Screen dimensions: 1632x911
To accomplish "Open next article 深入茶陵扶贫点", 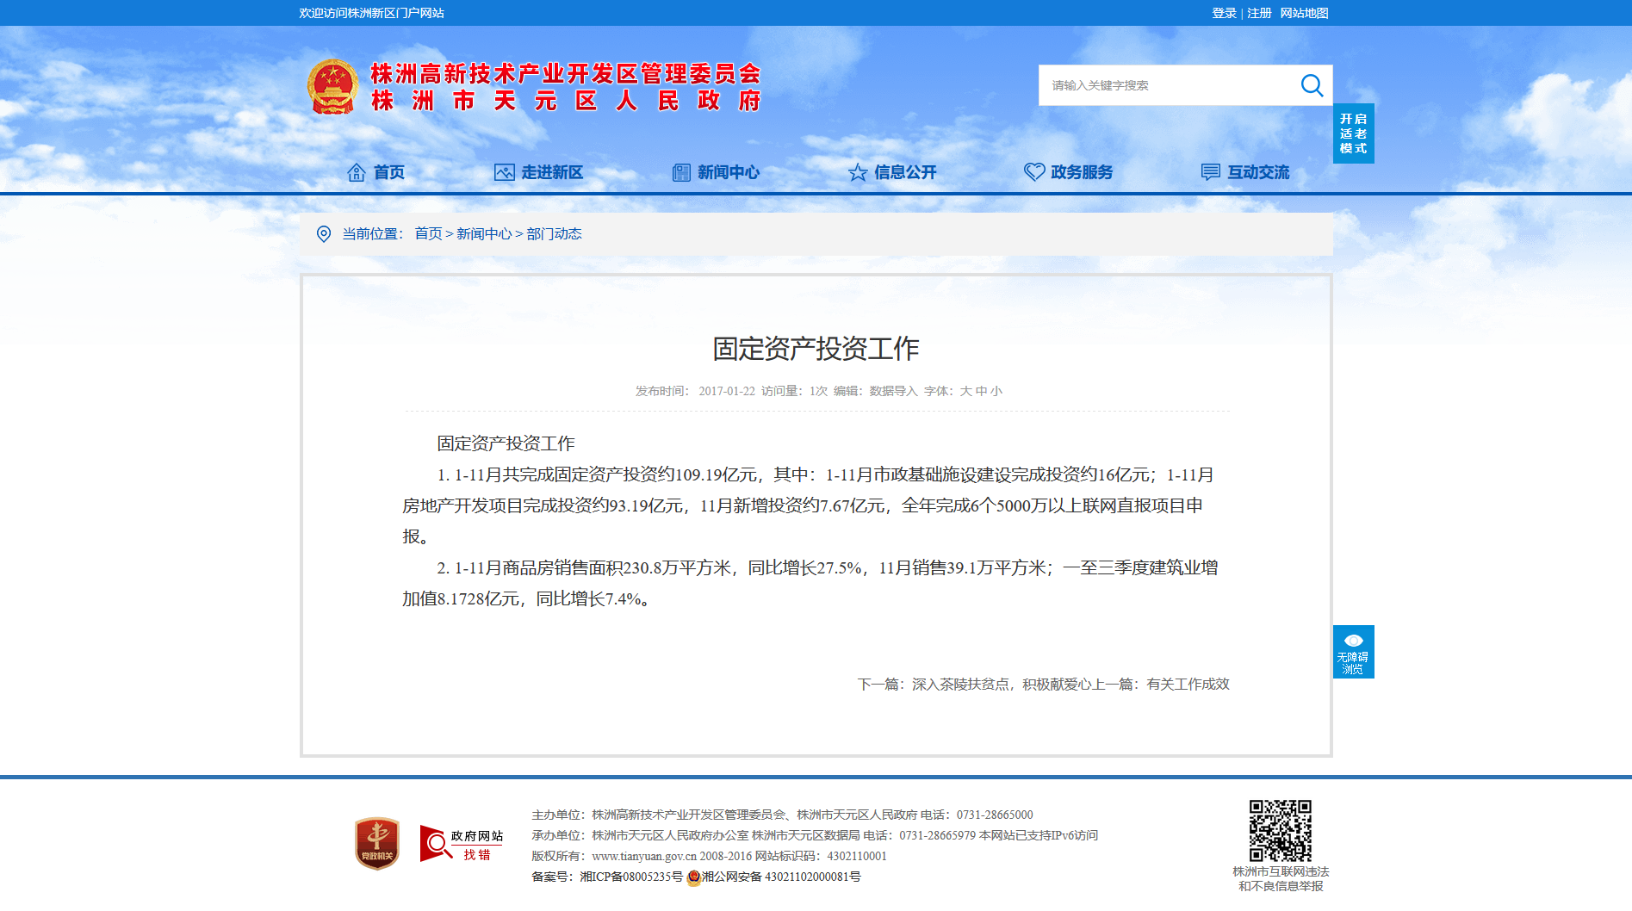I will (960, 685).
